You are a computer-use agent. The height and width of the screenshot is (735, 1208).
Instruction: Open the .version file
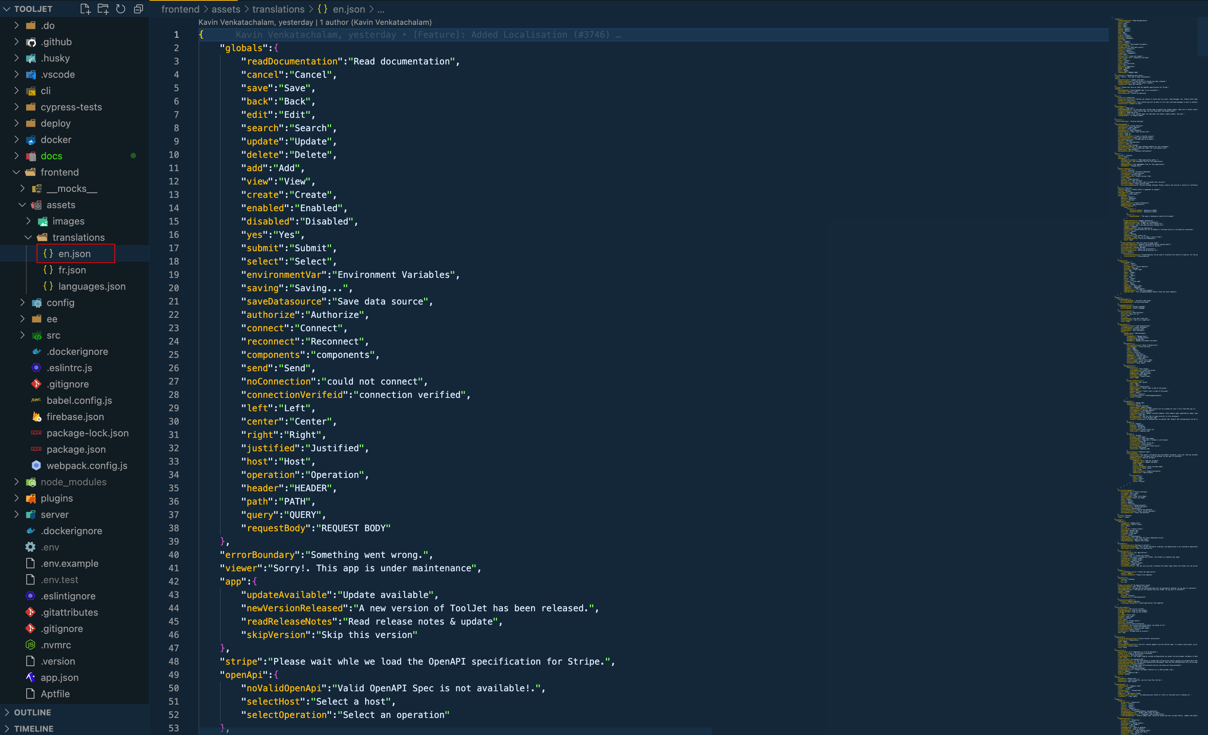58,661
